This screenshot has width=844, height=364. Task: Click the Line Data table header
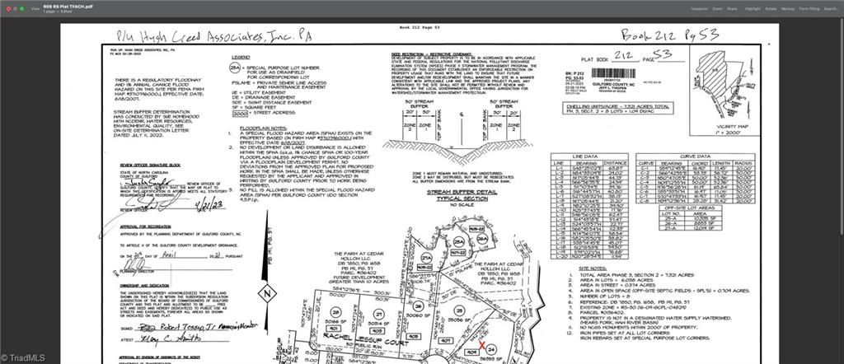tap(588, 156)
